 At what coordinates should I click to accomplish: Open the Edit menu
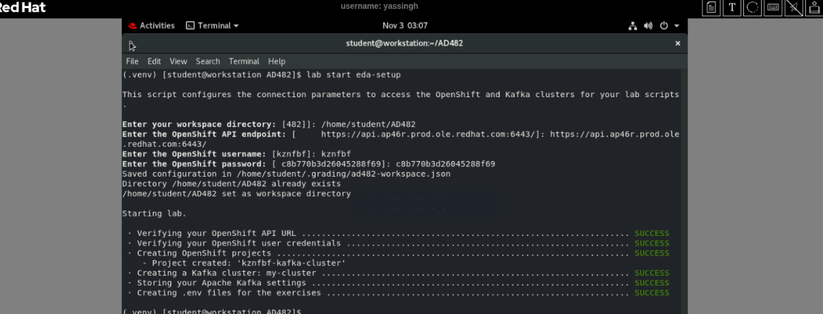point(154,61)
